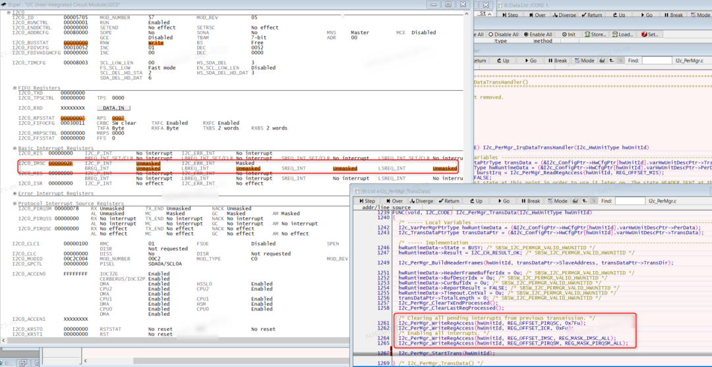Collapse the Basic Interrupt Registers section
Image resolution: width=712 pixels, height=367 pixels.
14,149
